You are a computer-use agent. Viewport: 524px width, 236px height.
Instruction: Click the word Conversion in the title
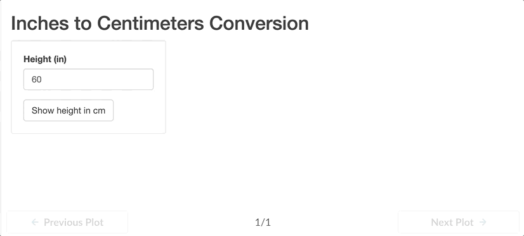[259, 23]
